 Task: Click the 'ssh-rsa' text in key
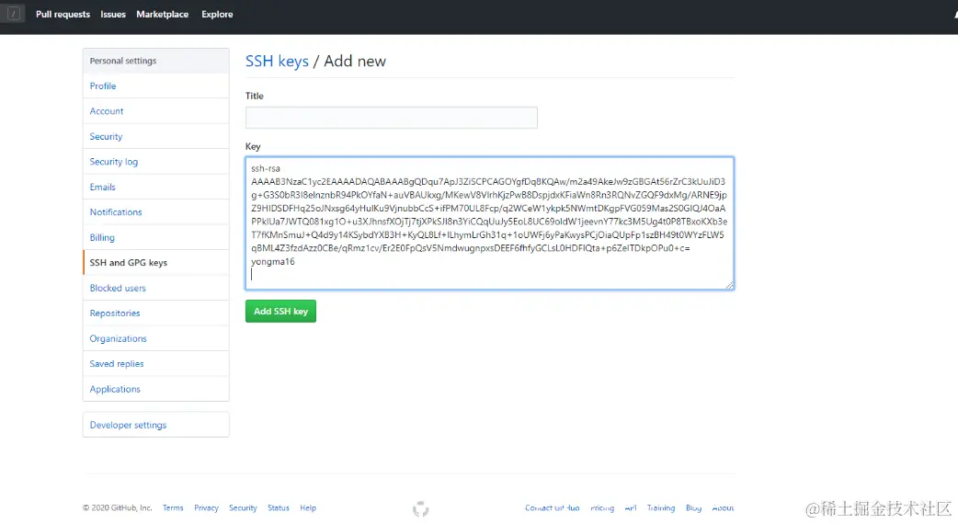coord(266,168)
